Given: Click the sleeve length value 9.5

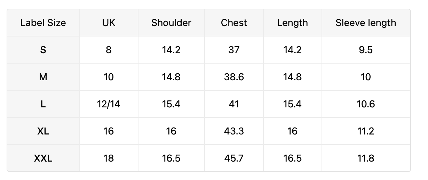Looking at the screenshot, I should point(366,50).
